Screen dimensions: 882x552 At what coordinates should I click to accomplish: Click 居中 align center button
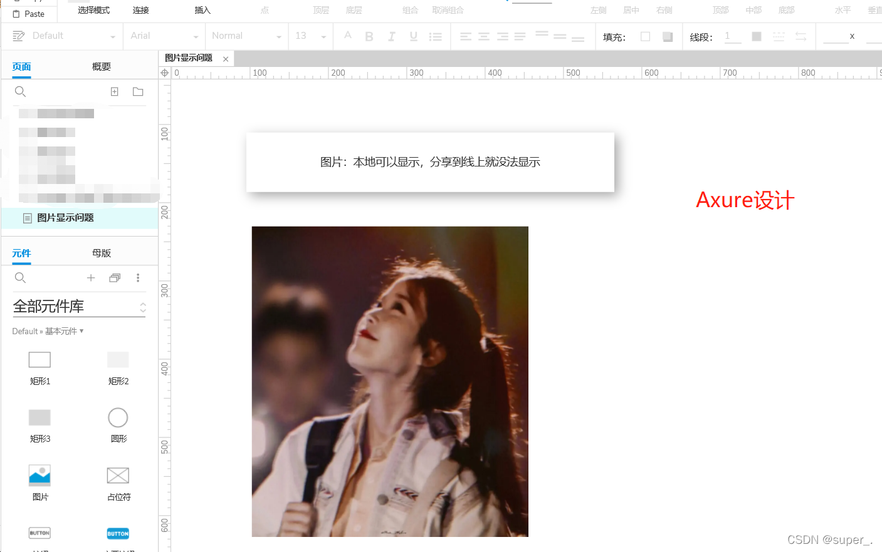(x=631, y=10)
